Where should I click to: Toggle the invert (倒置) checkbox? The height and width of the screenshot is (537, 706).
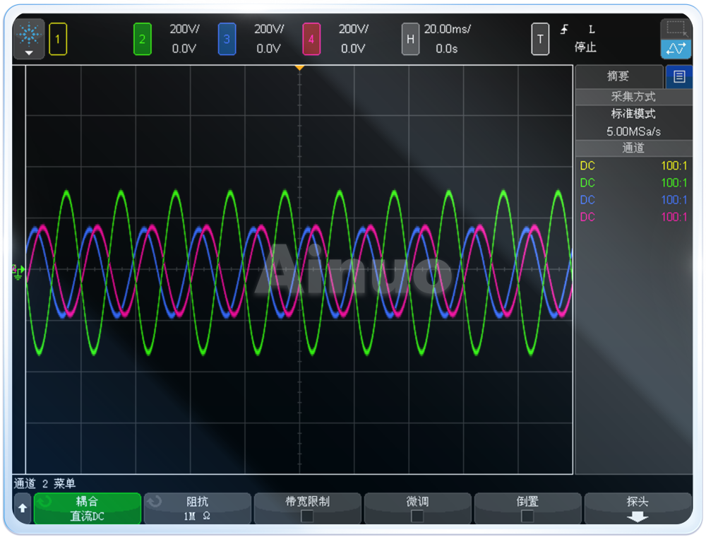pyautogui.click(x=527, y=517)
